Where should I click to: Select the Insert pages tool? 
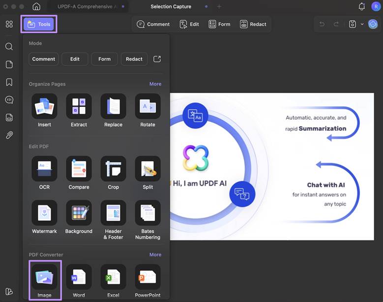[44, 110]
